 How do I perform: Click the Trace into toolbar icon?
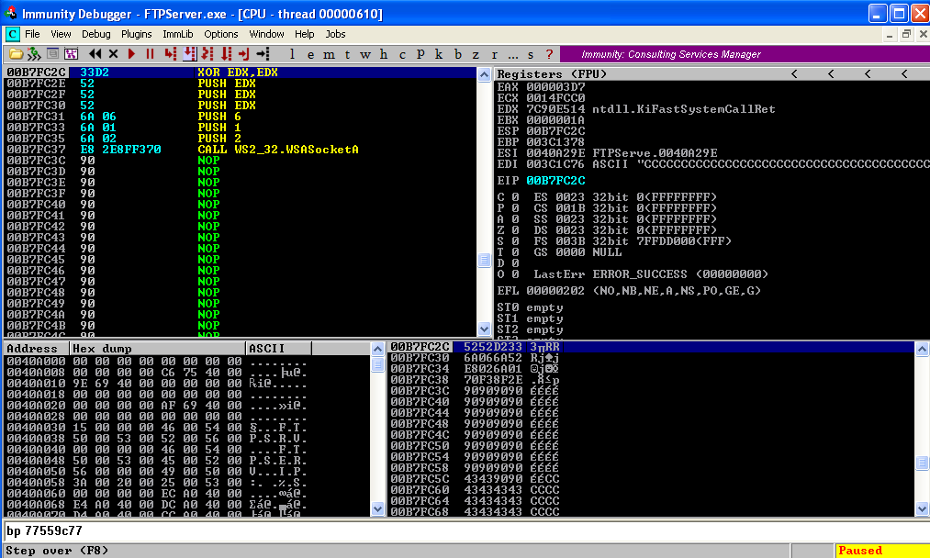tap(207, 54)
